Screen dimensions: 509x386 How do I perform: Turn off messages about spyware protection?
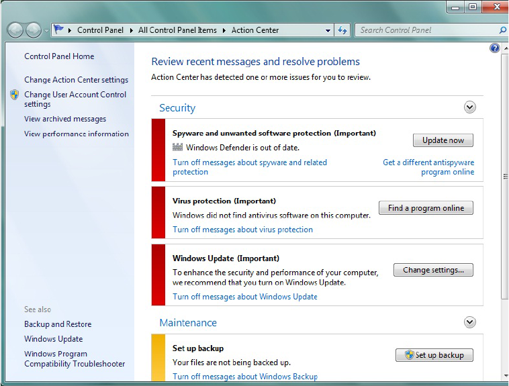click(250, 167)
